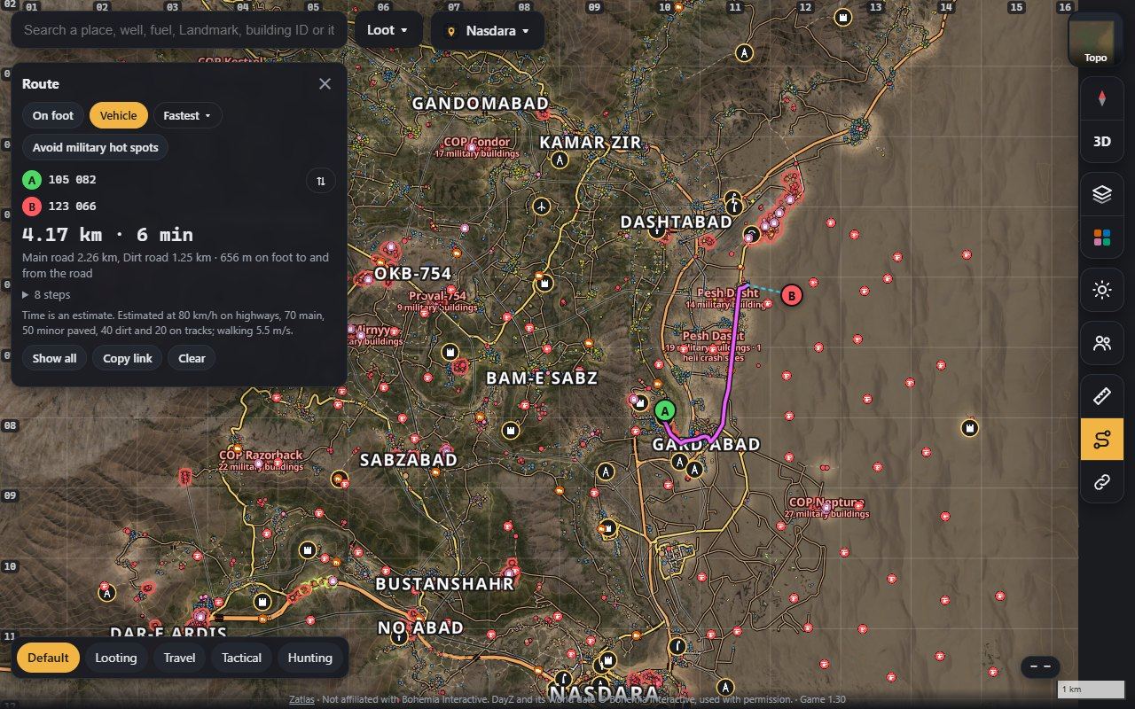Click the GANDOMABAD town label

point(481,104)
